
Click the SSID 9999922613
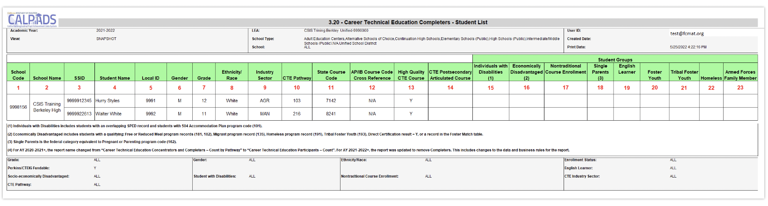(x=80, y=114)
